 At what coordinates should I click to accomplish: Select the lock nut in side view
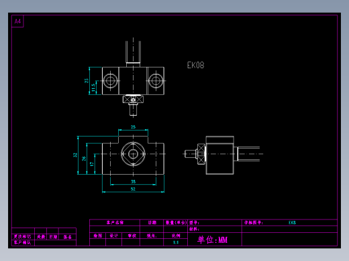click(x=201, y=154)
